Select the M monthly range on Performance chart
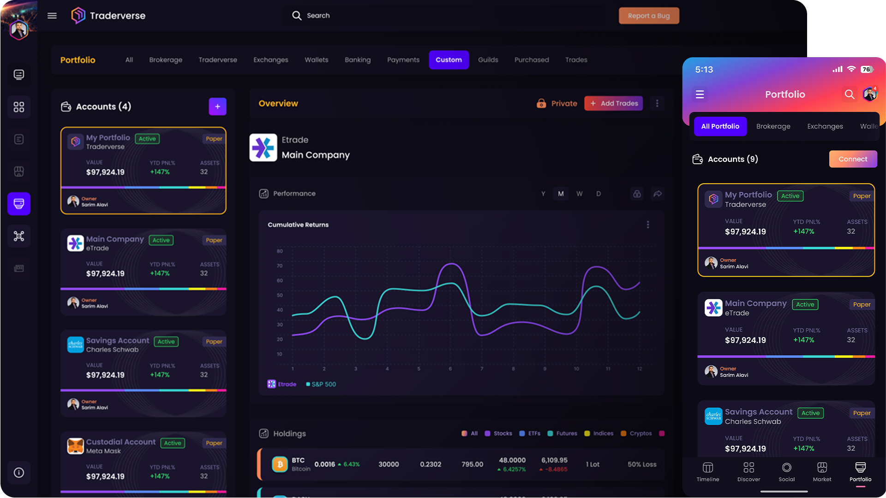 [561, 194]
